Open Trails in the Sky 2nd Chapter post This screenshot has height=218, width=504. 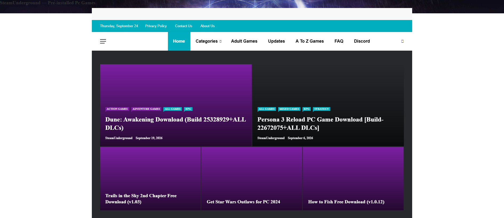(141, 199)
